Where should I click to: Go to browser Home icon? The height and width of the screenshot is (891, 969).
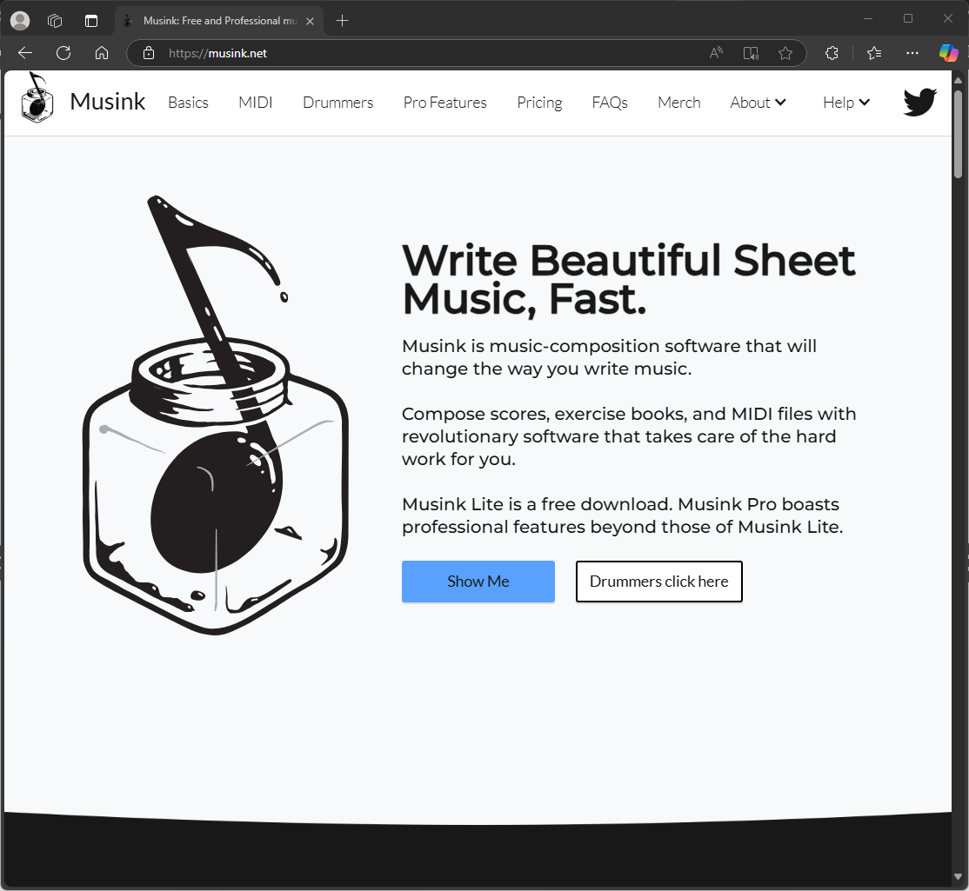coord(102,53)
